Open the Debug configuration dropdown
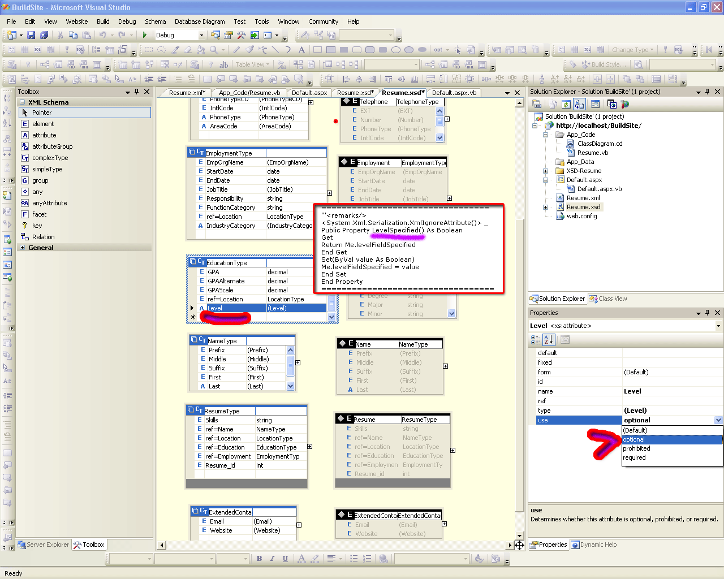The width and height of the screenshot is (724, 579). pyautogui.click(x=201, y=35)
